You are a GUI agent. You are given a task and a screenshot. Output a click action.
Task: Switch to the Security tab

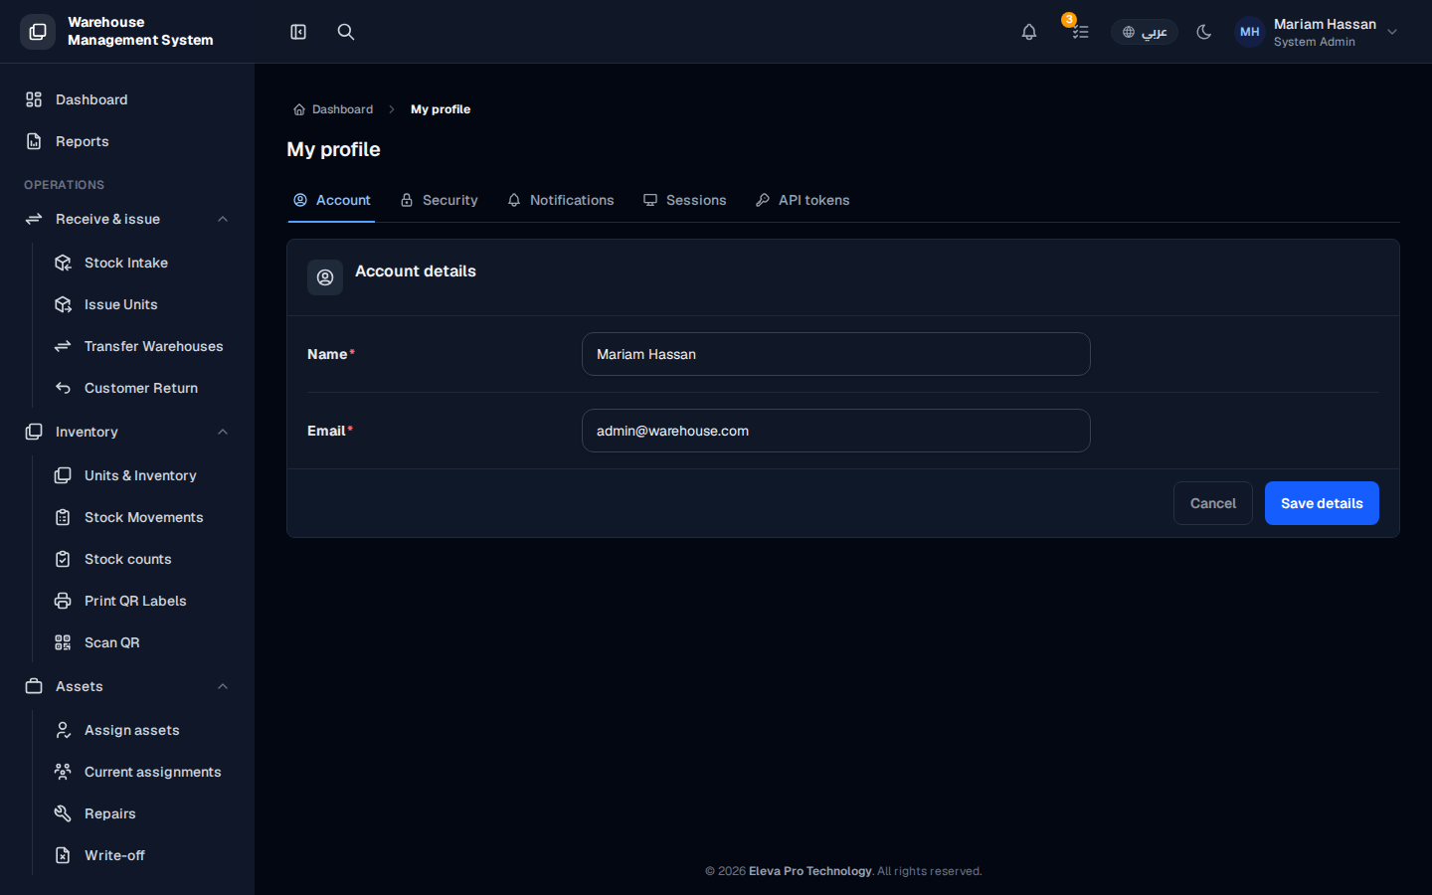point(439,200)
